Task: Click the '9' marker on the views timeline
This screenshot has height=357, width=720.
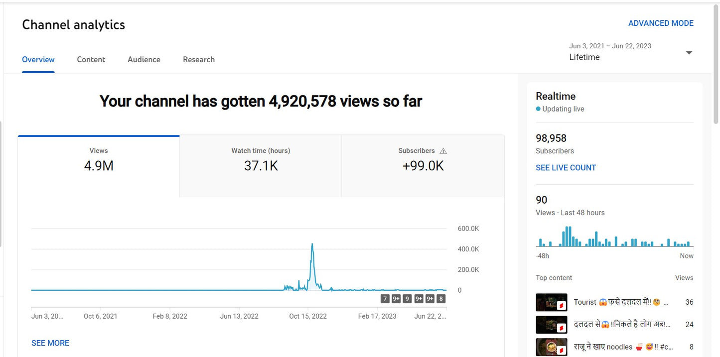Action: pyautogui.click(x=407, y=298)
